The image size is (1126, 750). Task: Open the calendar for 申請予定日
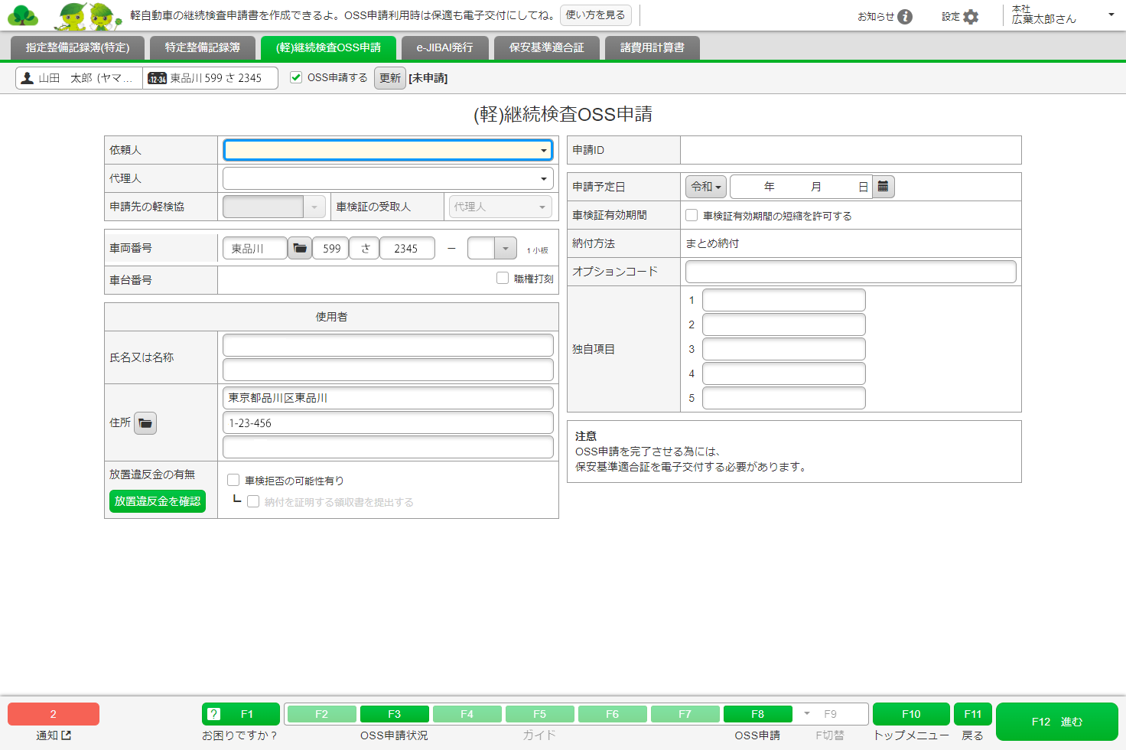click(x=883, y=186)
